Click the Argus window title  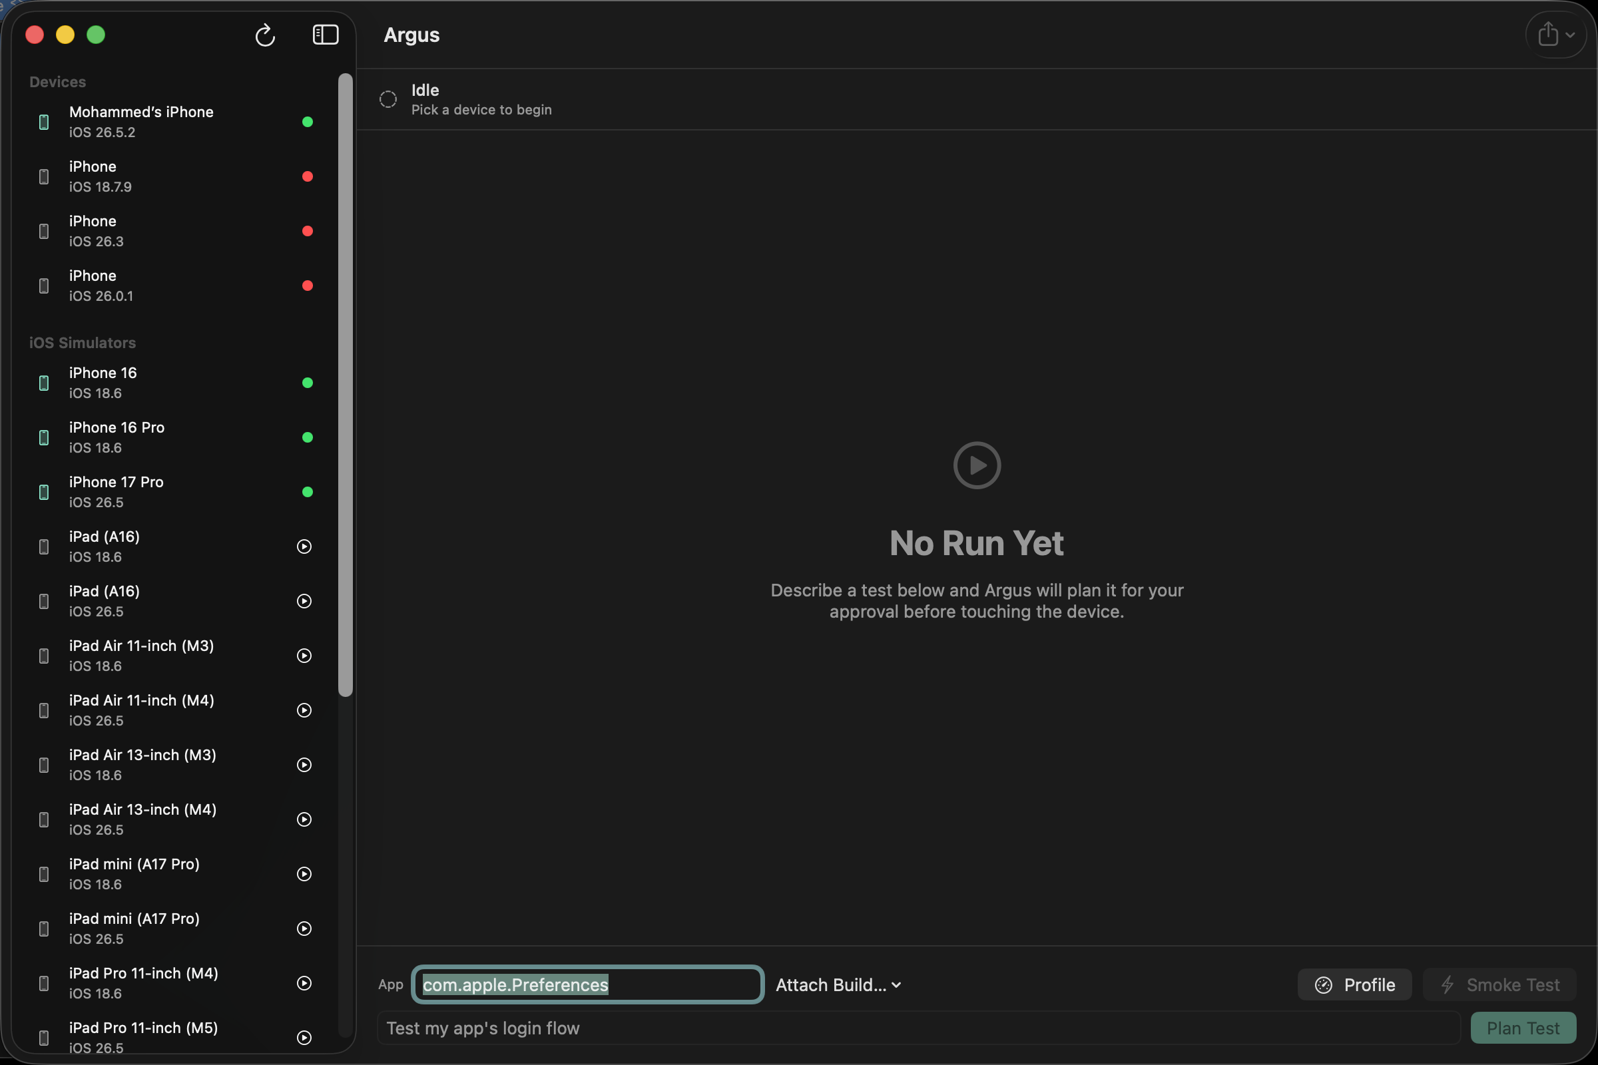pos(411,35)
